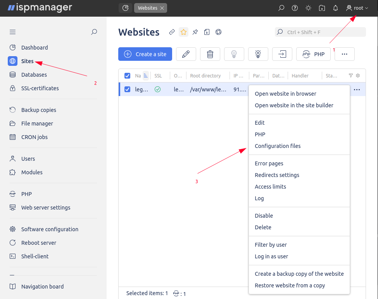378x299 pixels.
Task: Open notifications bell icon
Action: click(x=336, y=8)
